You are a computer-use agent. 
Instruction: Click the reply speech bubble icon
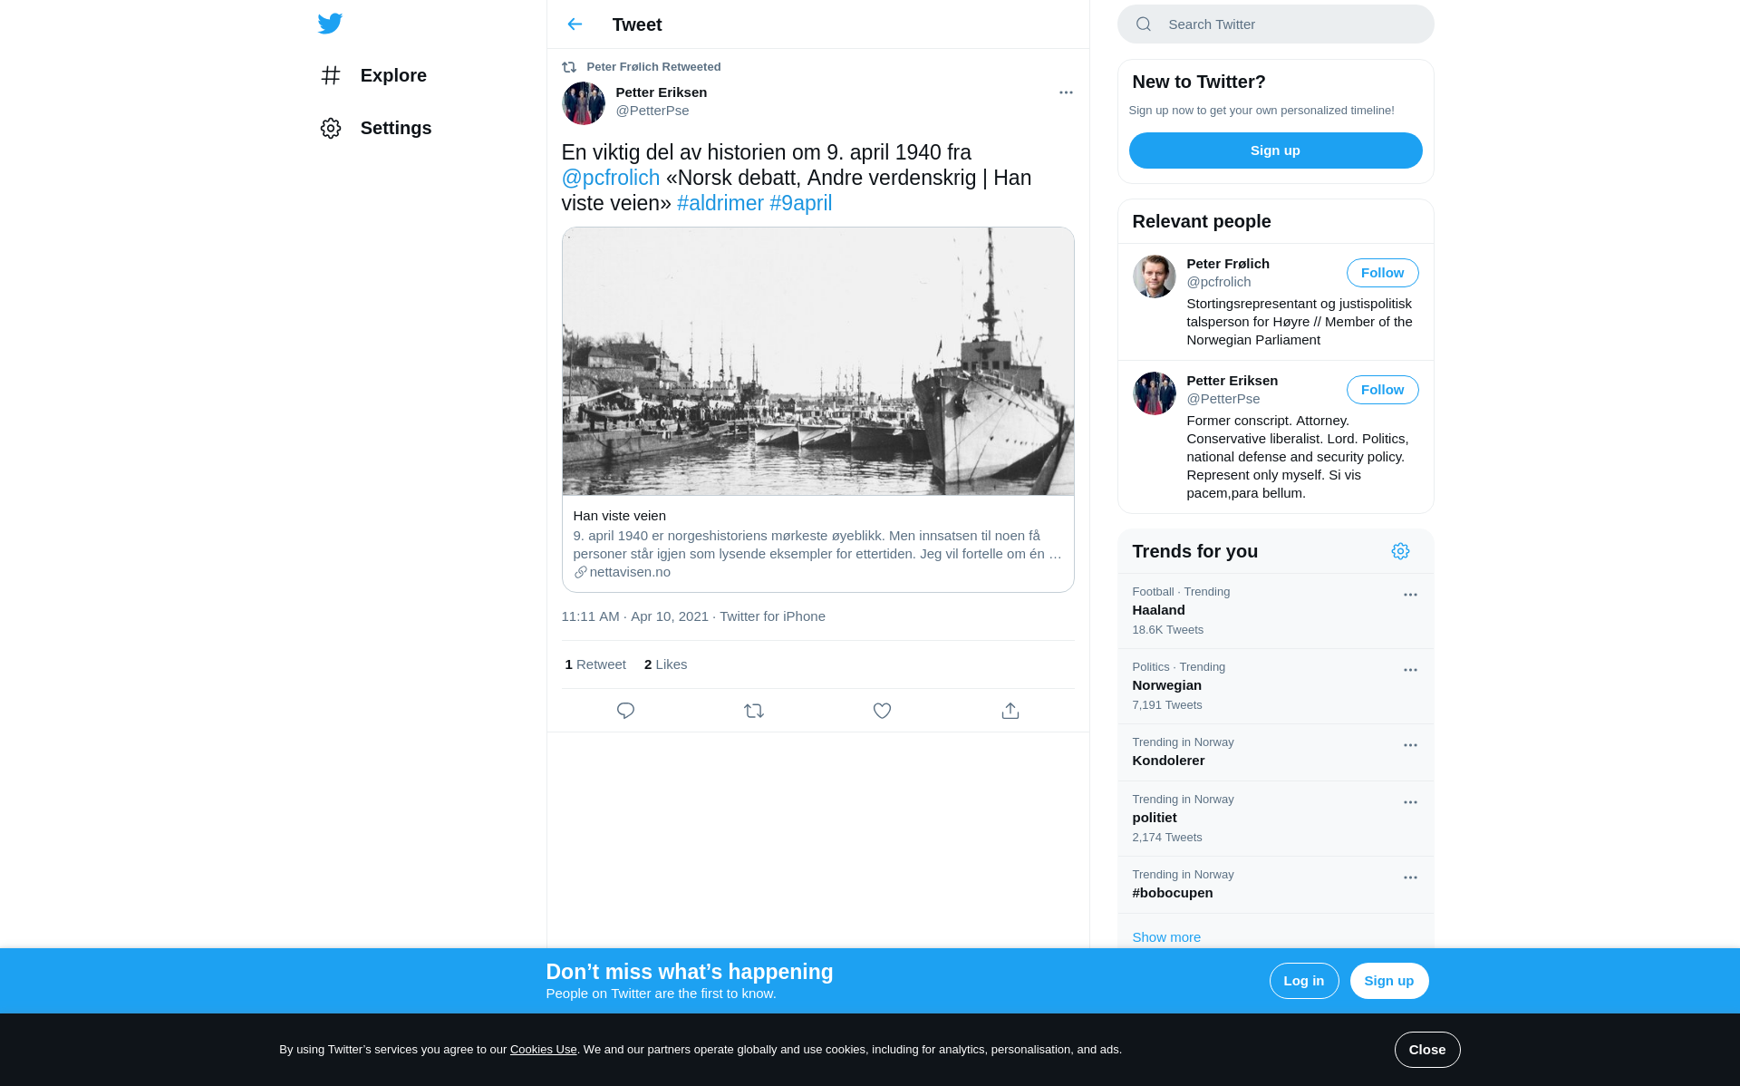coord(625,711)
